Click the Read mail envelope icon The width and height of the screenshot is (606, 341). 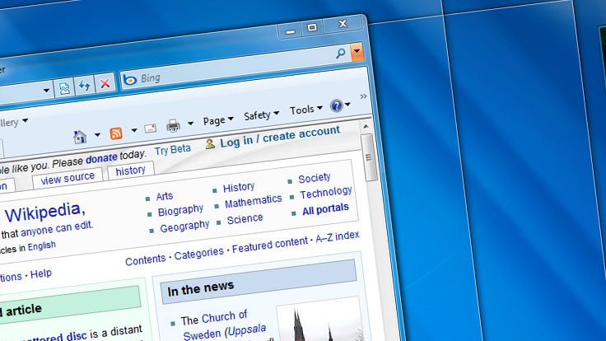click(151, 128)
